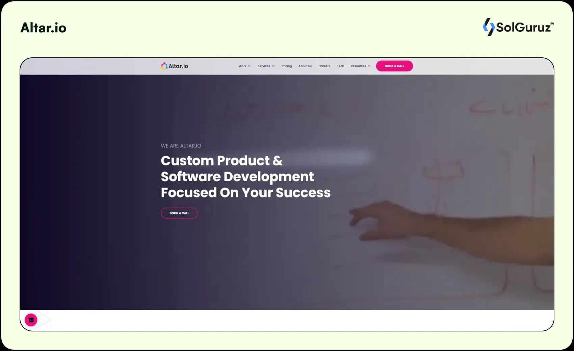This screenshot has height=351, width=574.
Task: Go to the About Us page
Action: coord(305,66)
